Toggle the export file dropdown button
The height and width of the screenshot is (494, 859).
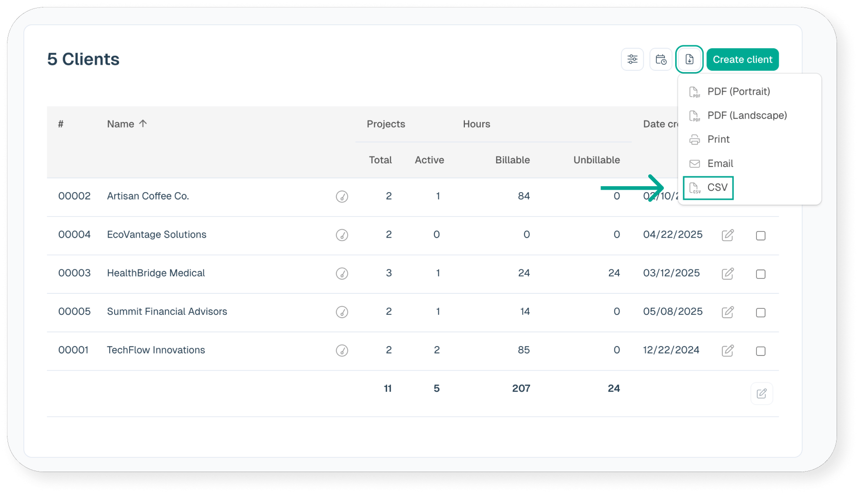689,60
